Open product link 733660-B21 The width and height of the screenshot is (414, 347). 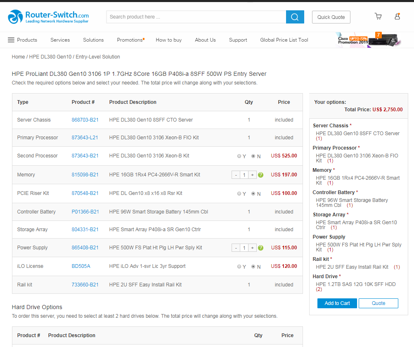pos(85,285)
